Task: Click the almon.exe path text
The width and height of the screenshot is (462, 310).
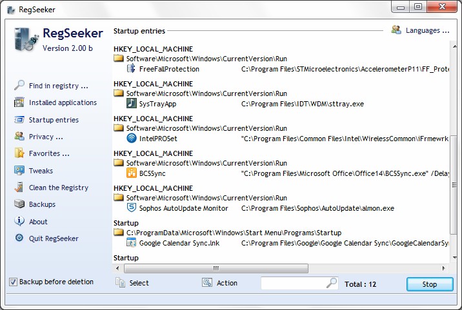Action: [317, 208]
